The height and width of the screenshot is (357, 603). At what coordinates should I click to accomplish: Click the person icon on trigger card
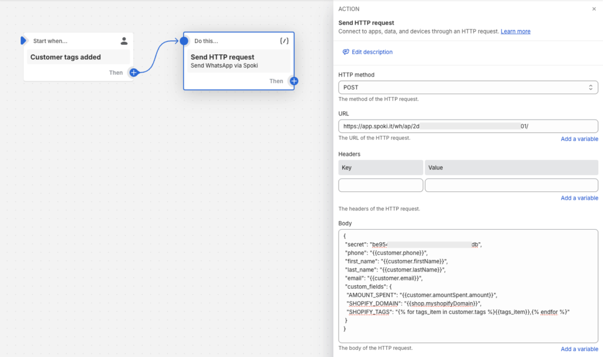pyautogui.click(x=124, y=41)
